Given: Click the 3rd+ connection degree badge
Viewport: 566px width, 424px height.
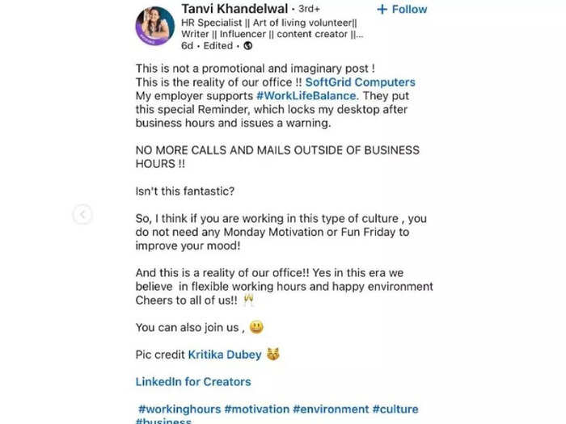Looking at the screenshot, I should (309, 9).
